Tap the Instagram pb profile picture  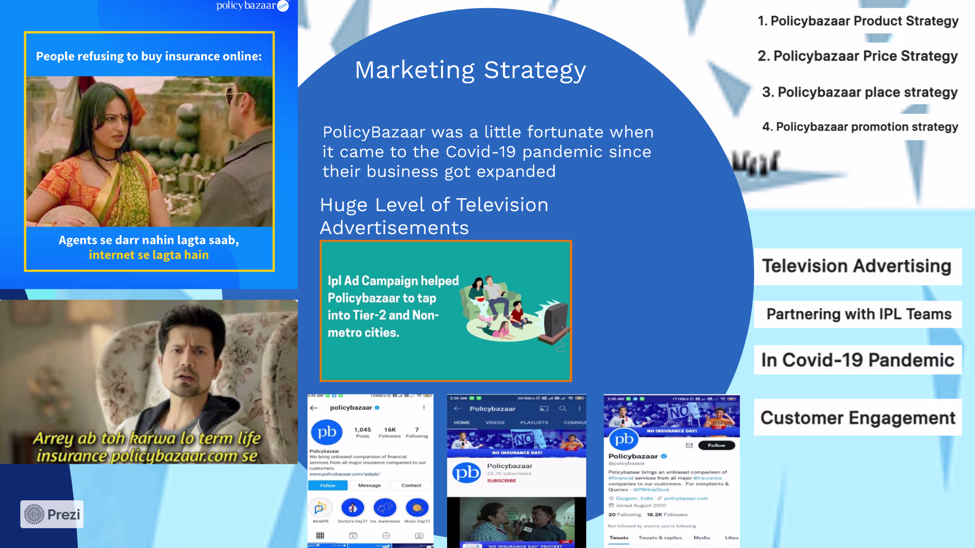[x=327, y=432]
